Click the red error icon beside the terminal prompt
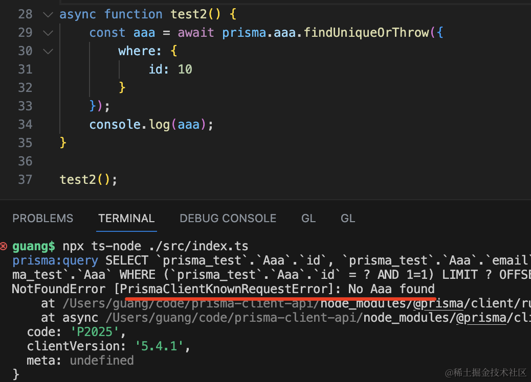Screen dimensions: 531x382 tap(4, 246)
